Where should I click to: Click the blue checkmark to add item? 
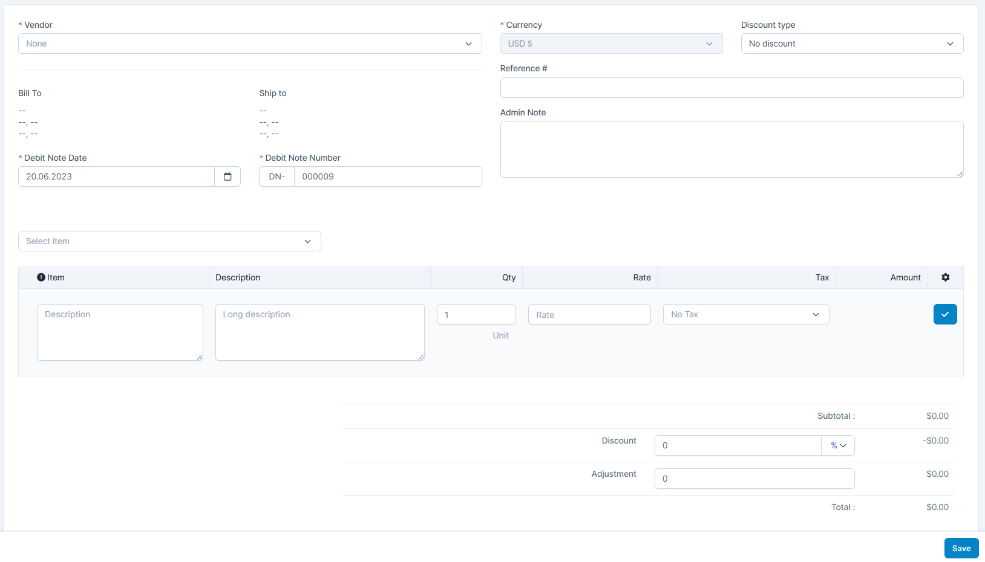point(944,314)
